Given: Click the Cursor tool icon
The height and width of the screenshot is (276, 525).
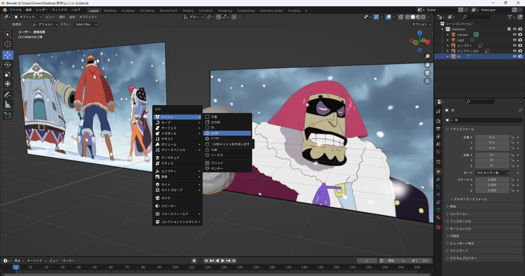Looking at the screenshot, I should pyautogui.click(x=8, y=44).
